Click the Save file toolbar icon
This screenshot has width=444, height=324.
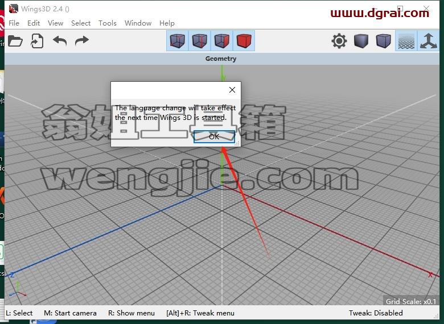[x=37, y=41]
